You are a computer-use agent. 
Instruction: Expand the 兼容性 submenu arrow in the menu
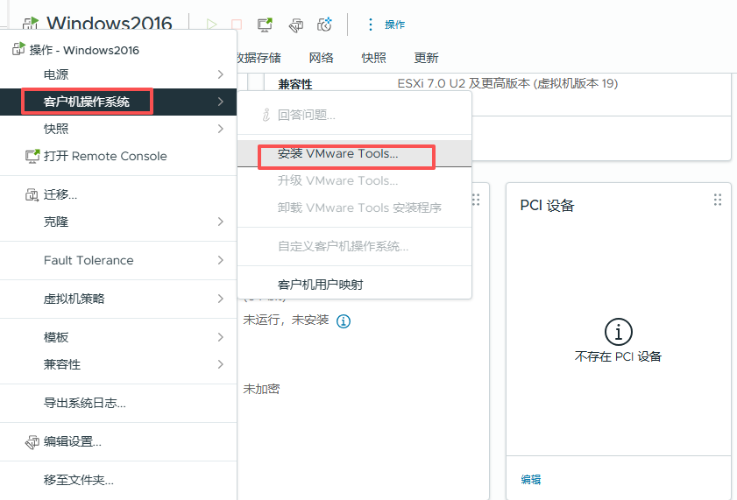tap(221, 364)
